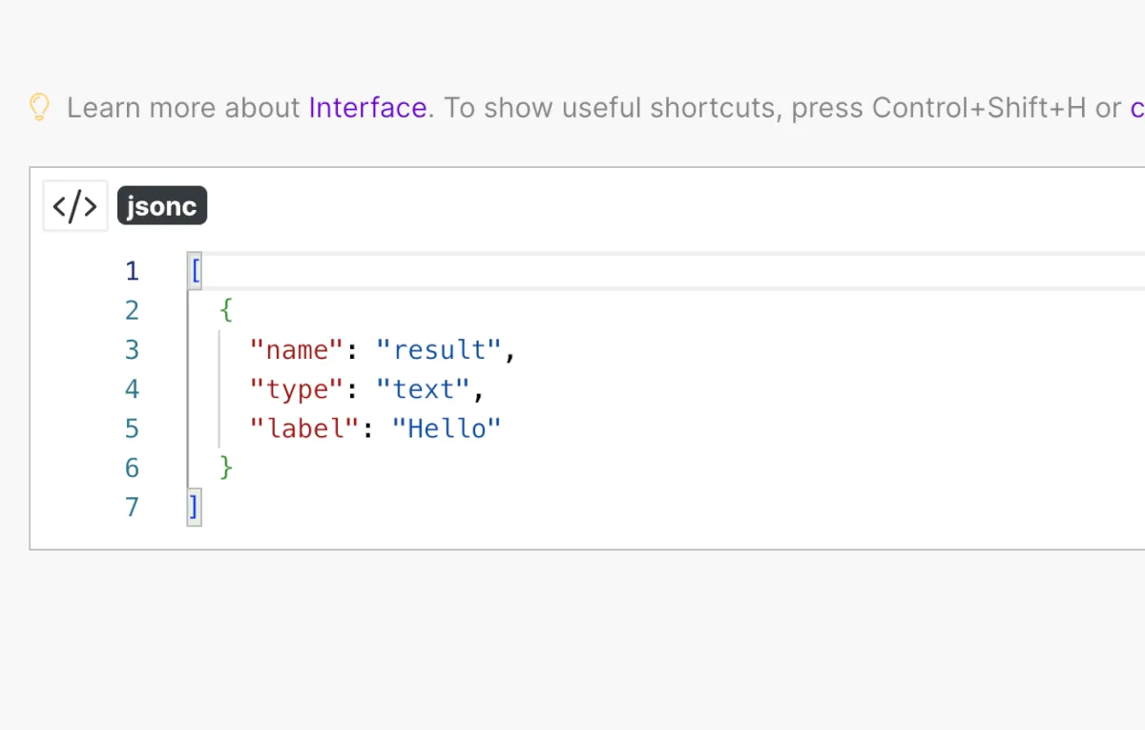1145x730 pixels.
Task: Click line number 6 in gutter
Action: tap(132, 468)
